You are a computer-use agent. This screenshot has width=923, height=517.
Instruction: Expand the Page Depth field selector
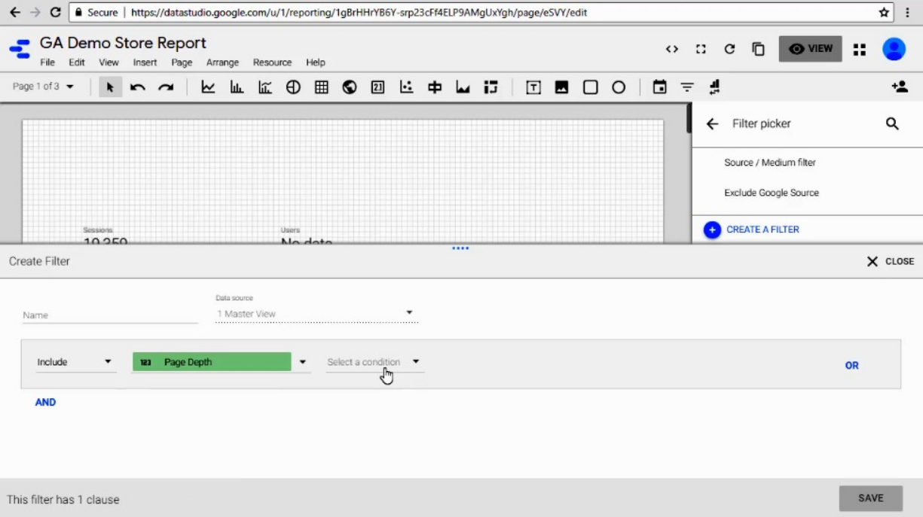[x=302, y=361]
